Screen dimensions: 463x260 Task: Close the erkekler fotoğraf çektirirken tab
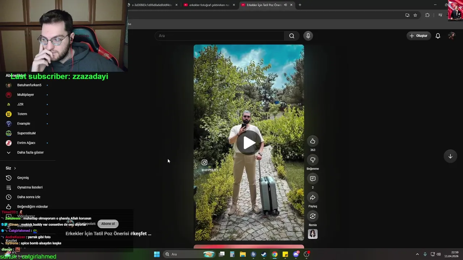(234, 5)
